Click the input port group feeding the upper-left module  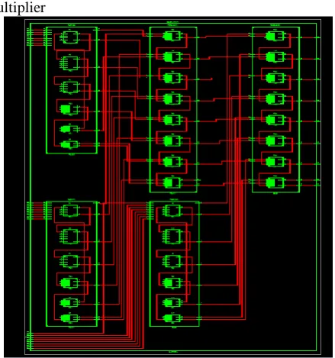click(x=30, y=37)
